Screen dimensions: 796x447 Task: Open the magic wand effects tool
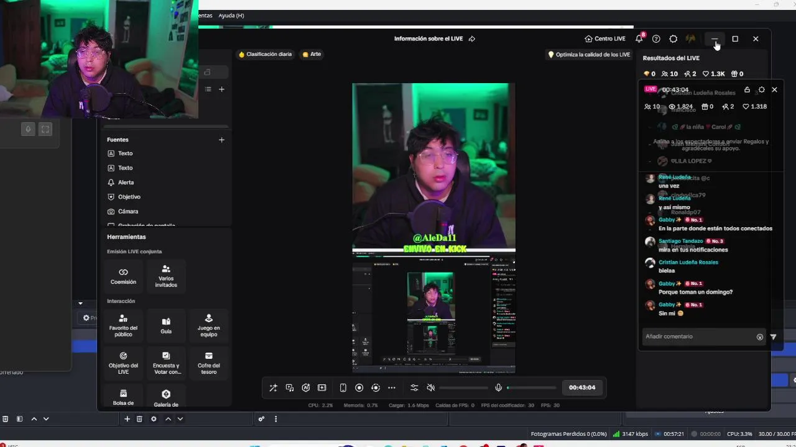pyautogui.click(x=273, y=387)
